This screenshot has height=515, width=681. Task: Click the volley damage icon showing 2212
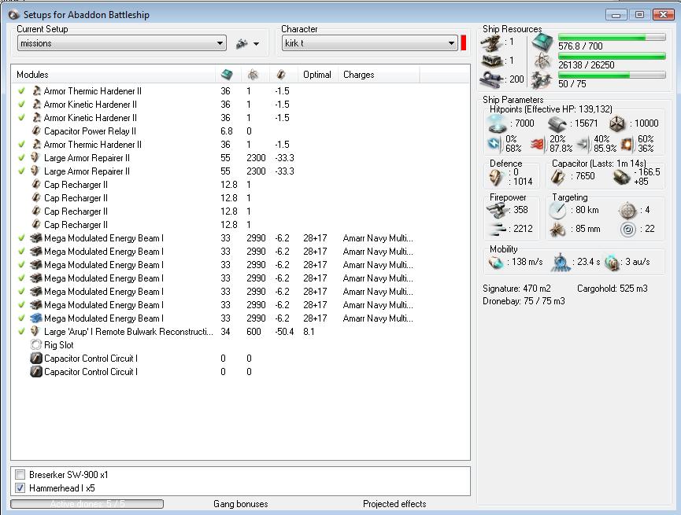497,229
